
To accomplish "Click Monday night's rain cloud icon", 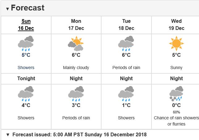I will (x=76, y=94).
